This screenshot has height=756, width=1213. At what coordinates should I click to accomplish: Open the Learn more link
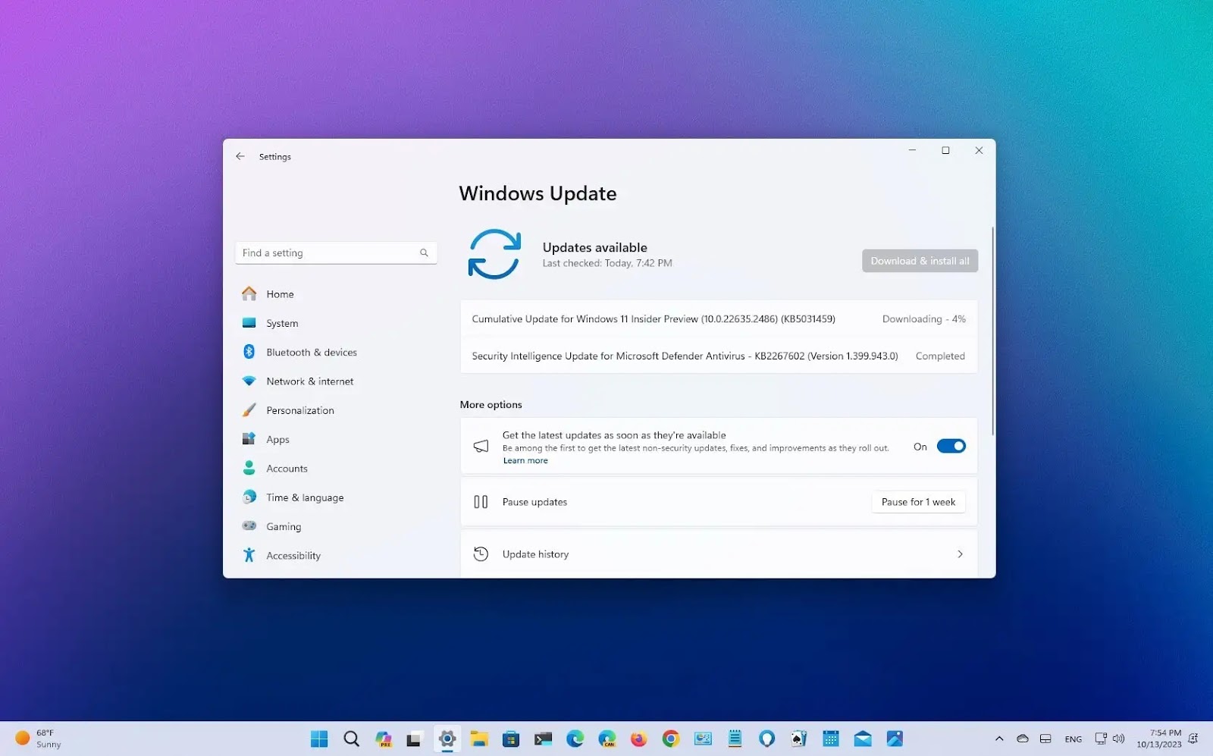[x=525, y=461]
